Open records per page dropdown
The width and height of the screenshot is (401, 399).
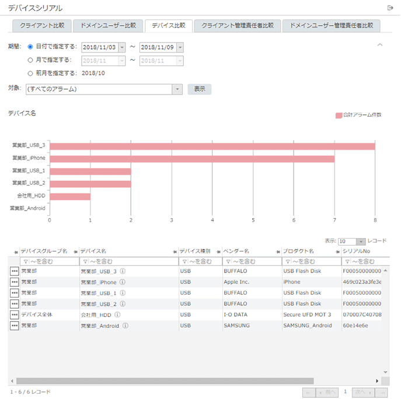361,241
